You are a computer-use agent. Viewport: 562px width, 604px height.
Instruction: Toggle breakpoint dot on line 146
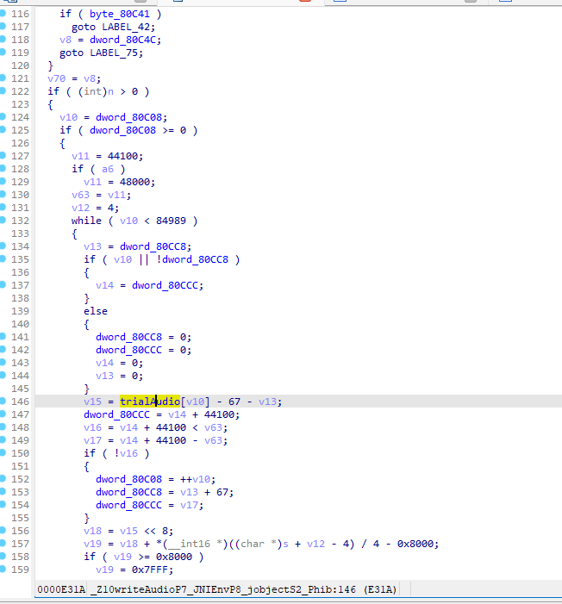(x=3, y=401)
